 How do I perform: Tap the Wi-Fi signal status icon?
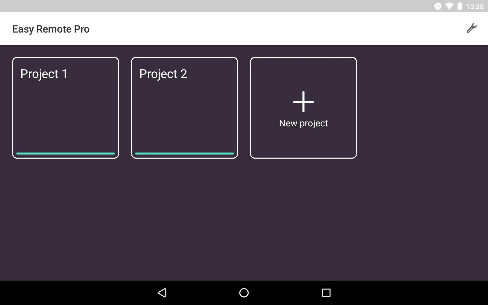coord(449,6)
